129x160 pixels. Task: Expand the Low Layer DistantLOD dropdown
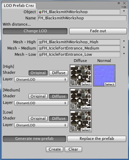(x=41, y=125)
